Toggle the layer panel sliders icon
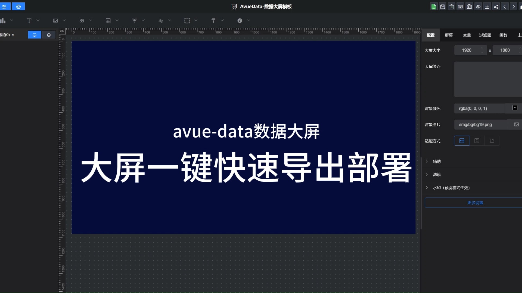Viewport: 522px width, 293px height. pos(5,7)
